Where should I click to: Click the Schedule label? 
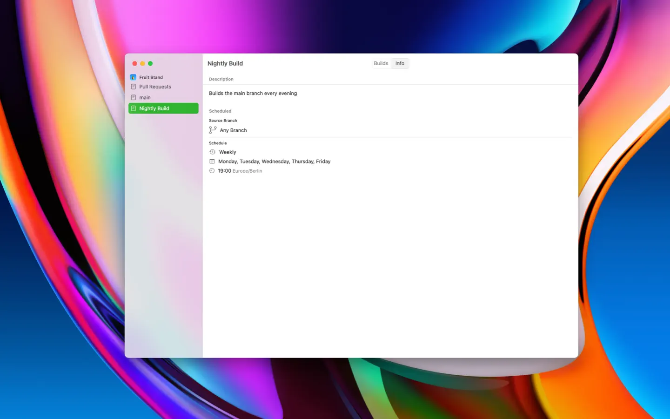click(x=218, y=143)
